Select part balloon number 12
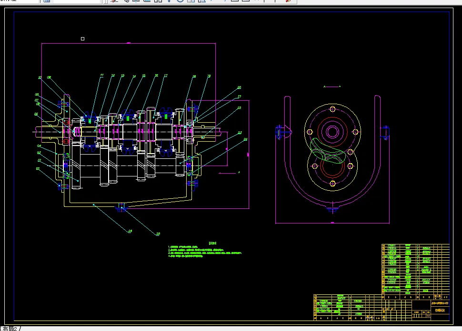The width and height of the screenshot is (462, 331). (113, 76)
